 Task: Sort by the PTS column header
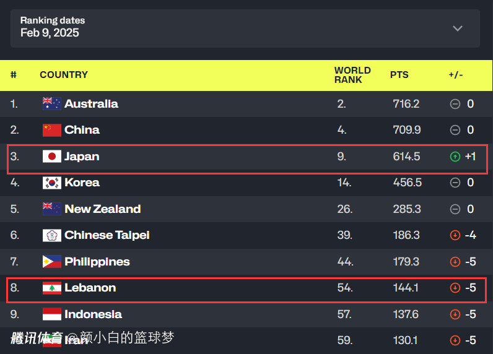tap(399, 75)
